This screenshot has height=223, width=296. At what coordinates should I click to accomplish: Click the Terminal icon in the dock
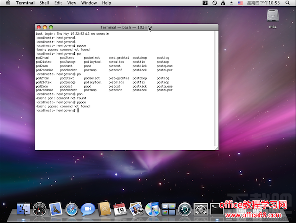[217, 209]
